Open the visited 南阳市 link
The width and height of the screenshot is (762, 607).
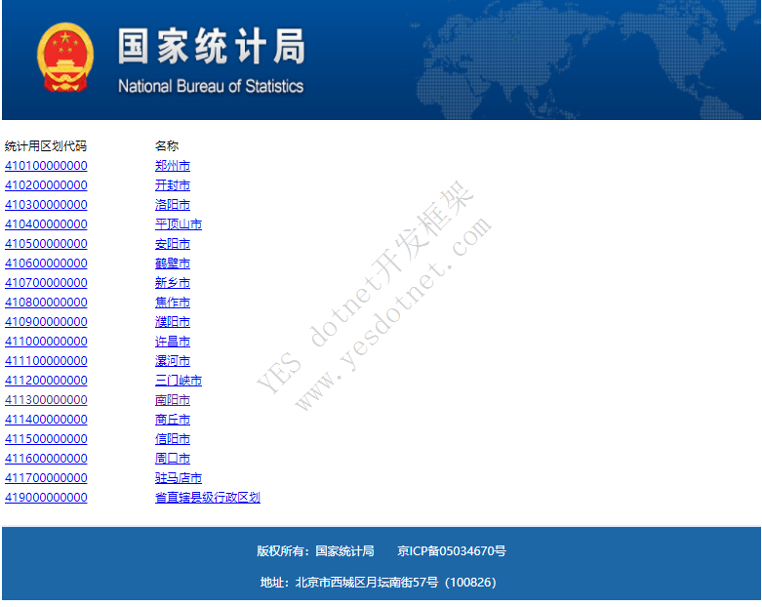pos(173,399)
